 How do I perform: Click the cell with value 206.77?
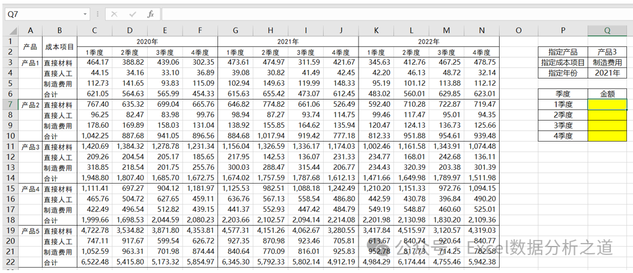(x=341, y=167)
